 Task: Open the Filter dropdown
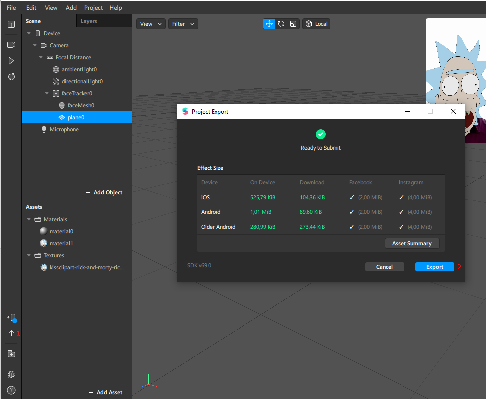pyautogui.click(x=183, y=24)
